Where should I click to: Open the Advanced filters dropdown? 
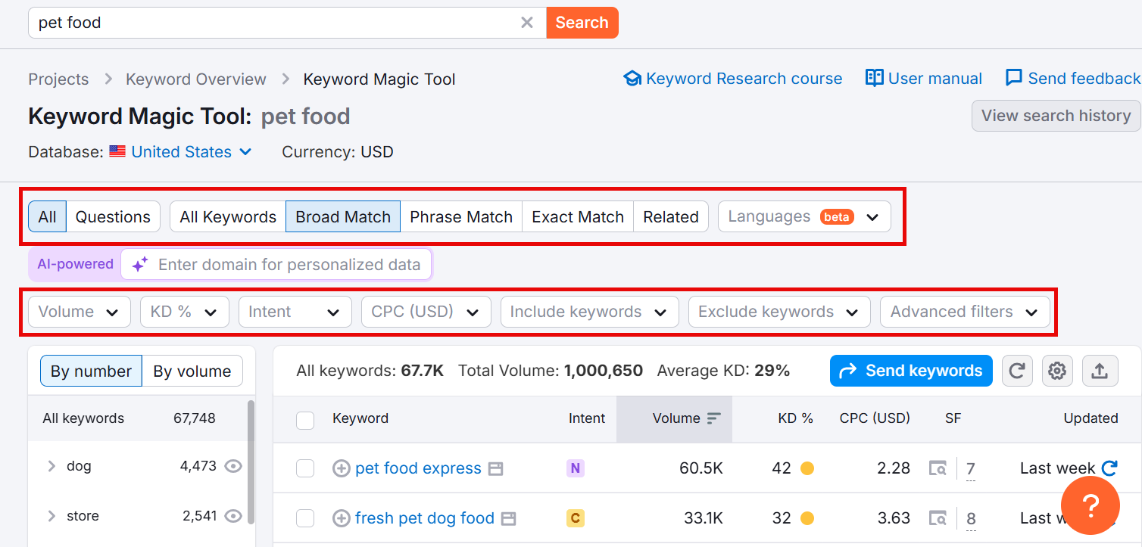click(965, 312)
